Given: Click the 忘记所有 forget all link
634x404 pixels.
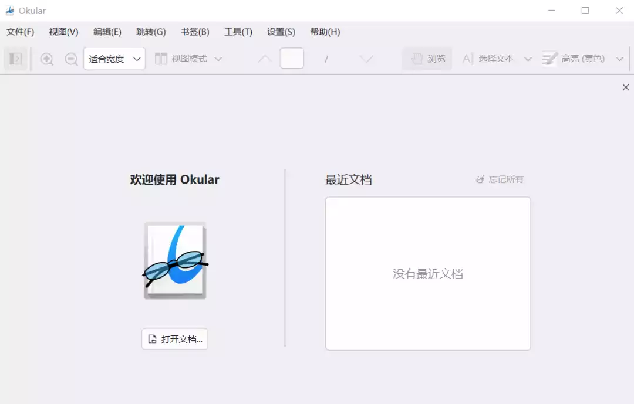Looking at the screenshot, I should point(500,179).
